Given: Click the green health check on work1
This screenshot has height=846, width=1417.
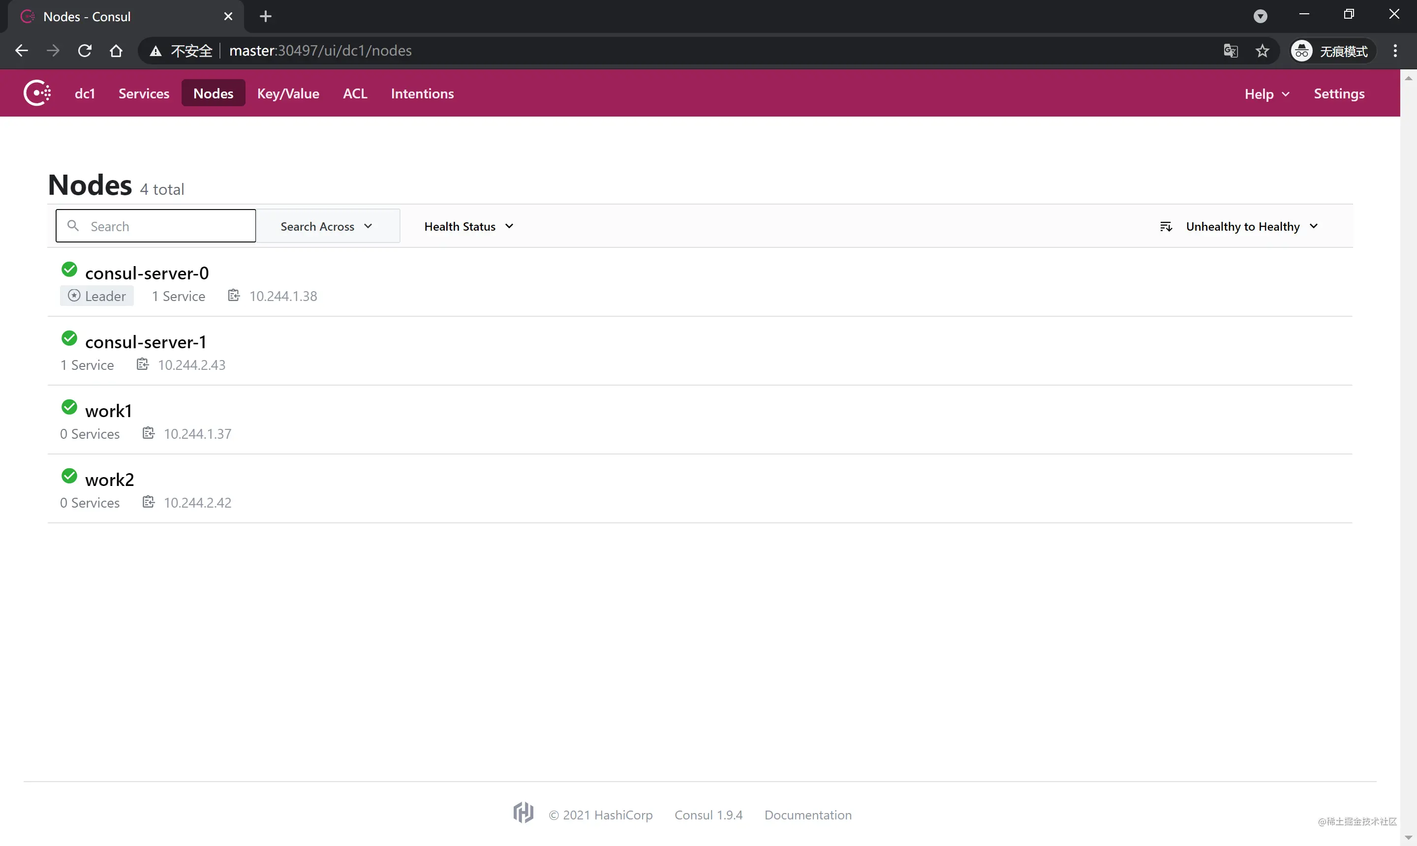Looking at the screenshot, I should pos(69,407).
